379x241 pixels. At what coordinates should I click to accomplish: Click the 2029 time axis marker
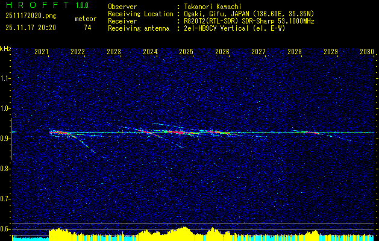click(x=331, y=51)
